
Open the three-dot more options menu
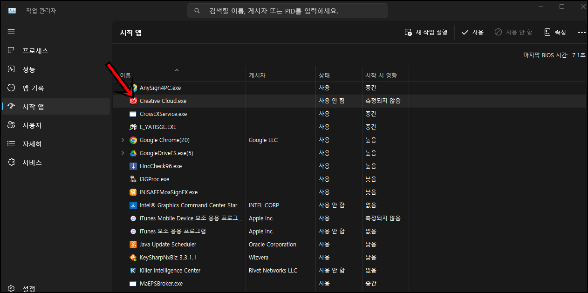coord(581,32)
